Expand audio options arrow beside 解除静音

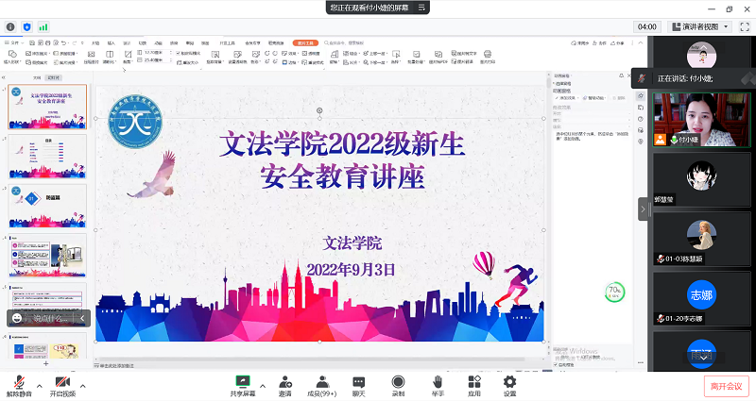pos(39,385)
